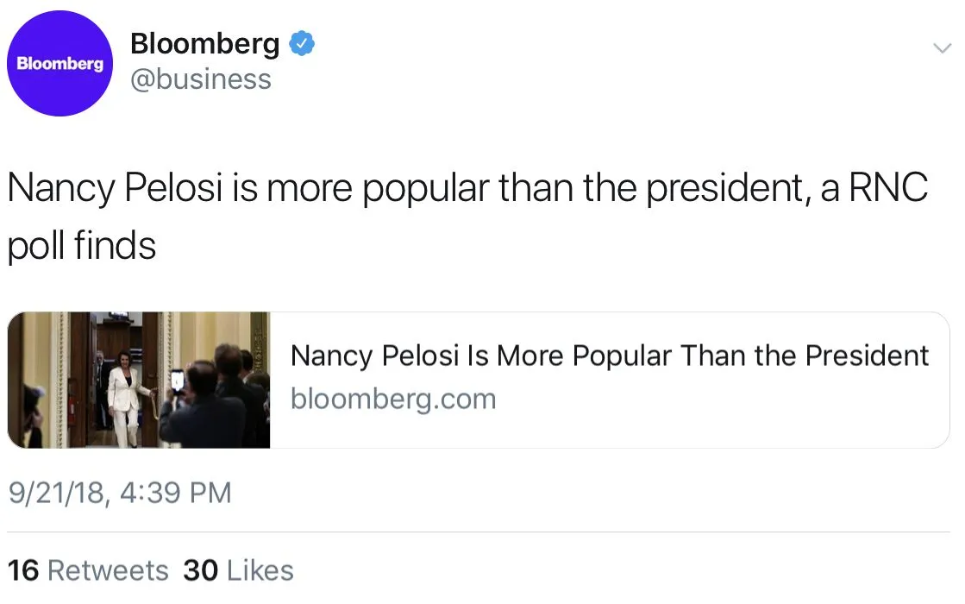Image resolution: width=965 pixels, height=604 pixels.
Task: Click the number 30 beside Likes
Action: (200, 570)
